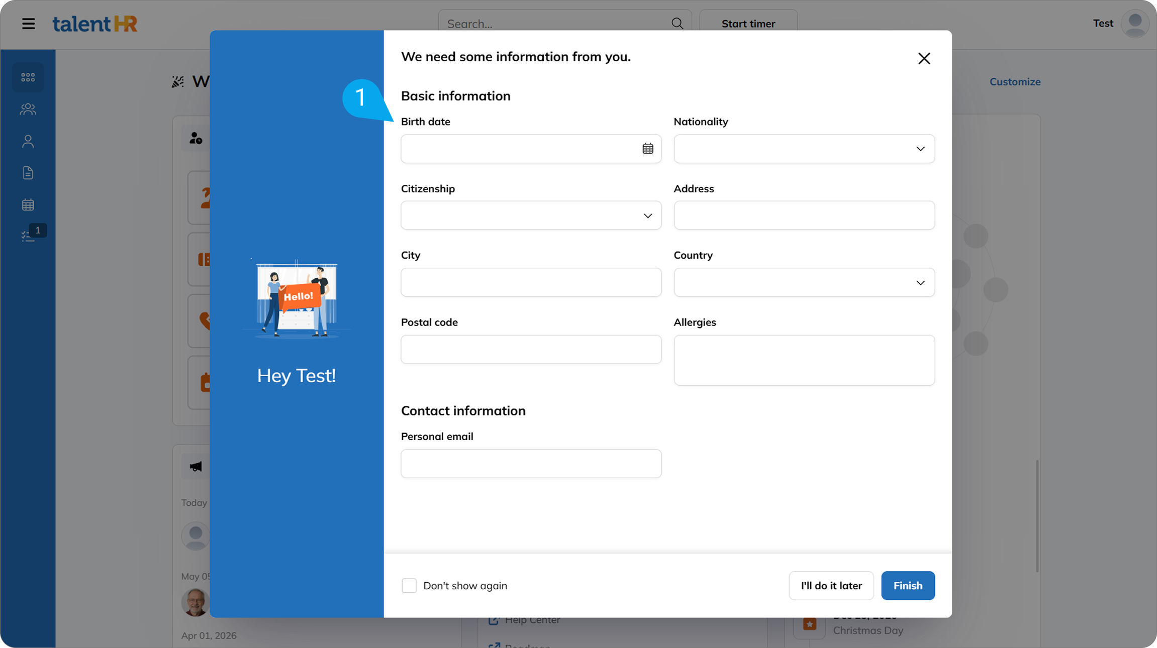Click I'll do it later button
The image size is (1157, 648).
[831, 586]
